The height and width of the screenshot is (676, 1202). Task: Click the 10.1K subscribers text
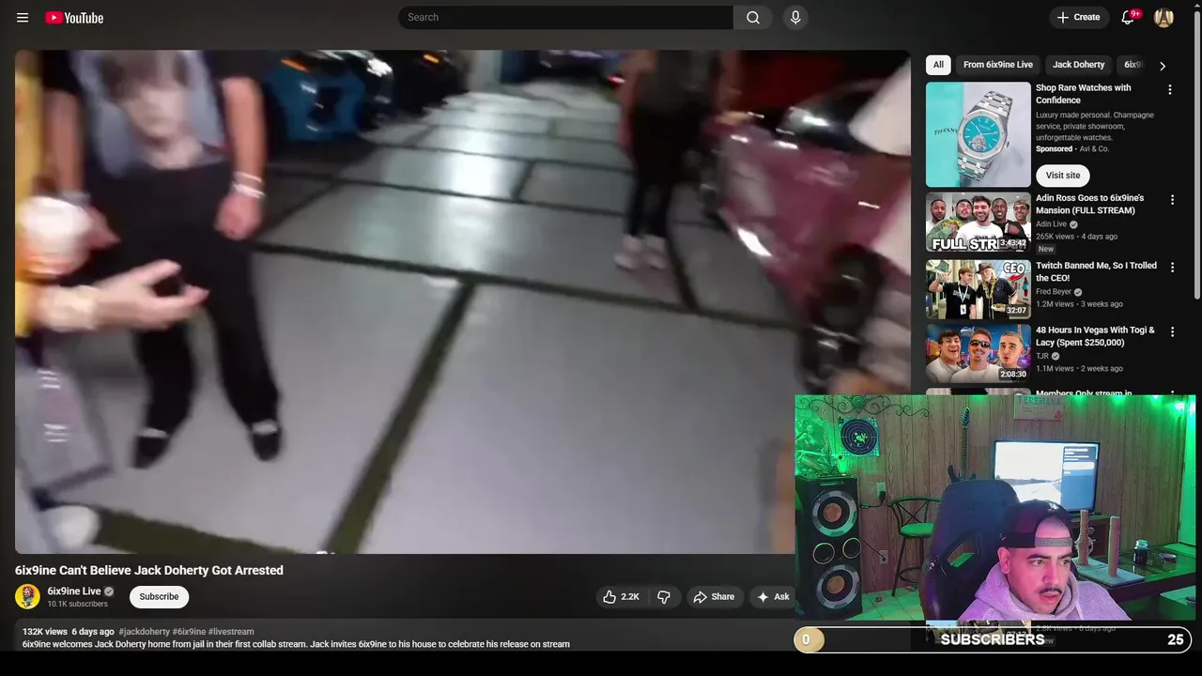pyautogui.click(x=78, y=604)
